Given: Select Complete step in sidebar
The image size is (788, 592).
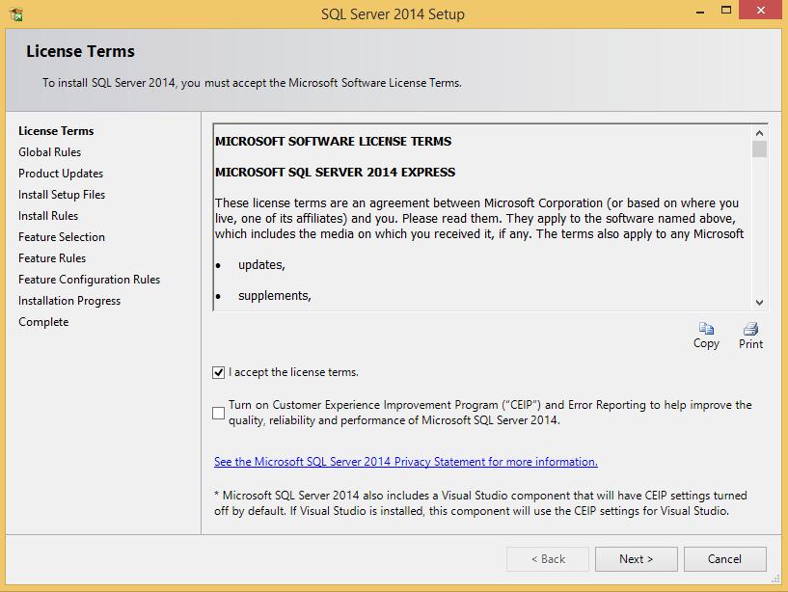Looking at the screenshot, I should coord(43,322).
